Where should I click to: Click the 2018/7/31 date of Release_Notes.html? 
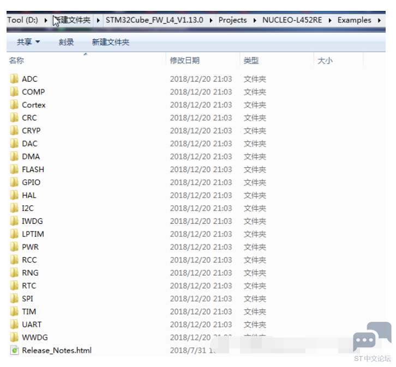pyautogui.click(x=188, y=350)
